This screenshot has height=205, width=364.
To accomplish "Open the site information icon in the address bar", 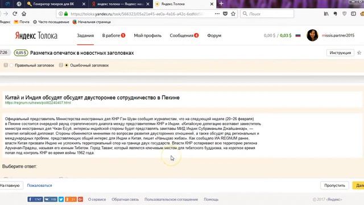I will 61,14.
